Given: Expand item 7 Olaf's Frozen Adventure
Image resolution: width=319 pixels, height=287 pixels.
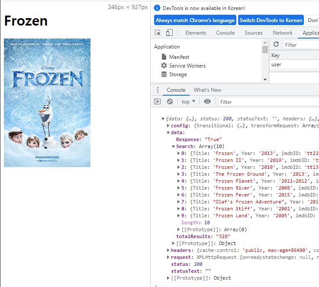Looking at the screenshot, I should 178,202.
